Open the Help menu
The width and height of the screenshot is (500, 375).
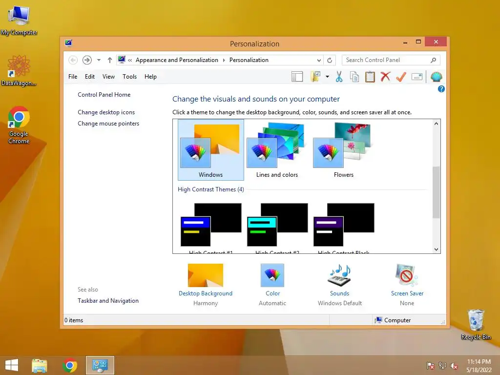click(x=150, y=77)
